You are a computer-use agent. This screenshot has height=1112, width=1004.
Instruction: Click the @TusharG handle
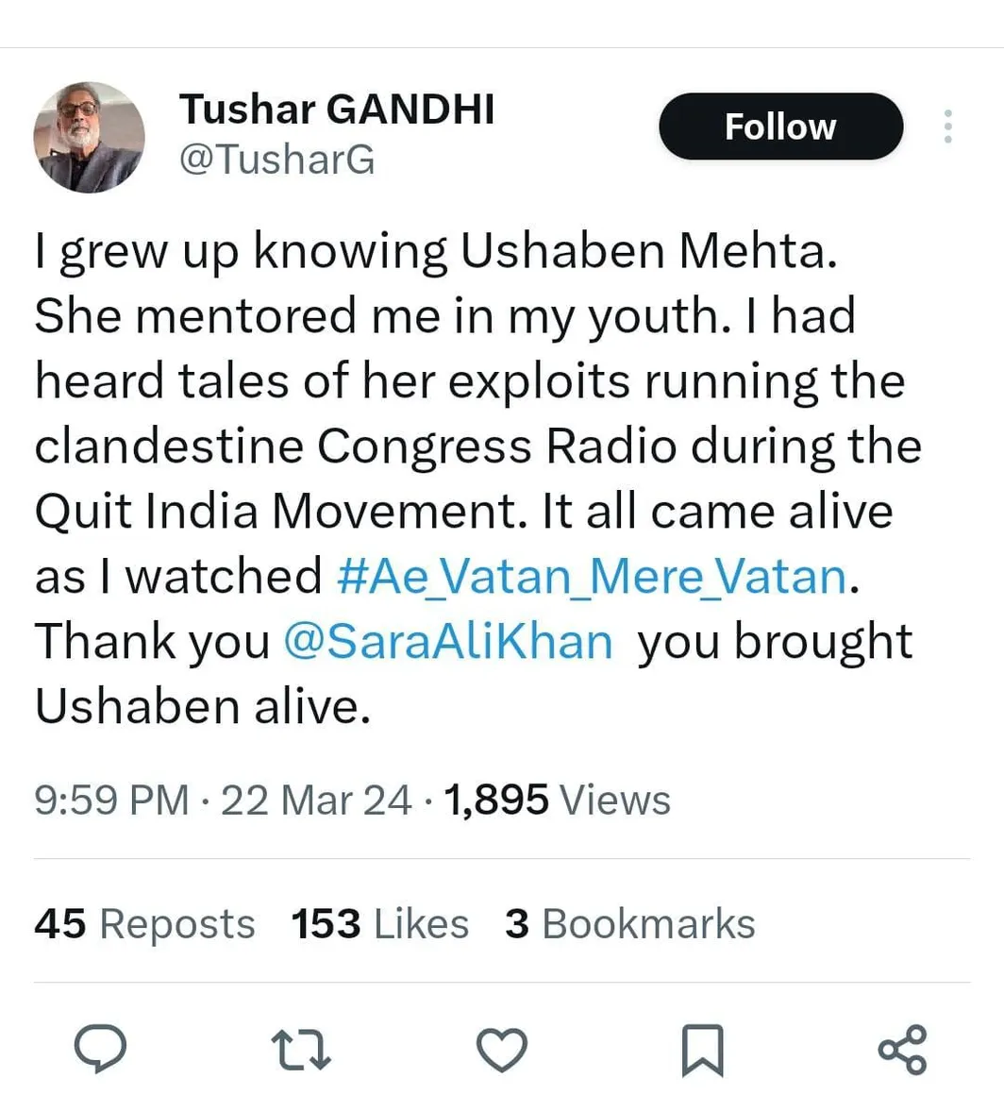(276, 160)
